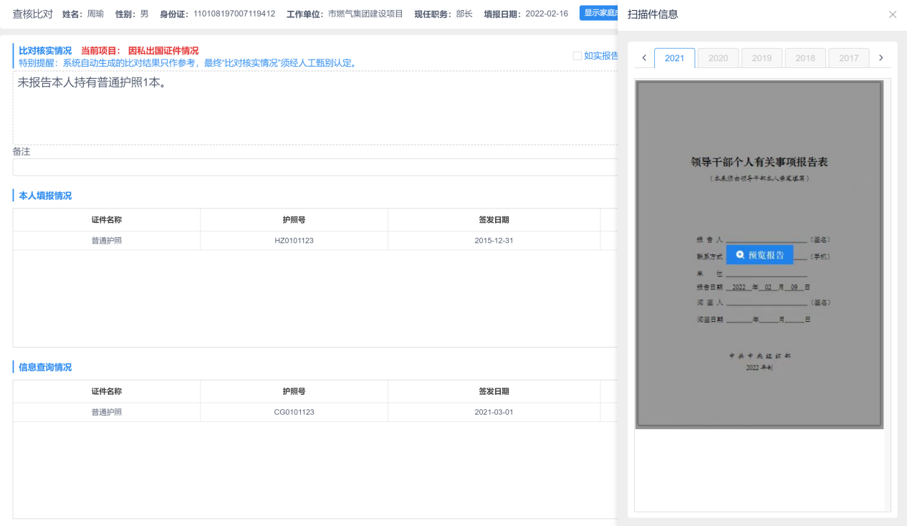Tick the 如实报告 checkbox
907x526 pixels.
pos(577,56)
